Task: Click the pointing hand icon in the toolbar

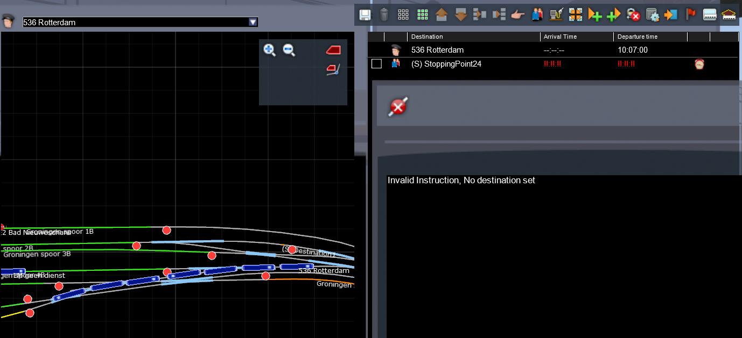Action: (518, 15)
